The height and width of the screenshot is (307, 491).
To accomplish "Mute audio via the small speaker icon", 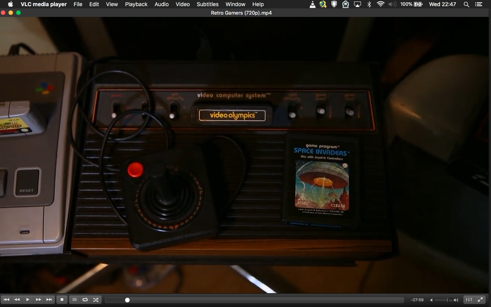I will [432, 300].
